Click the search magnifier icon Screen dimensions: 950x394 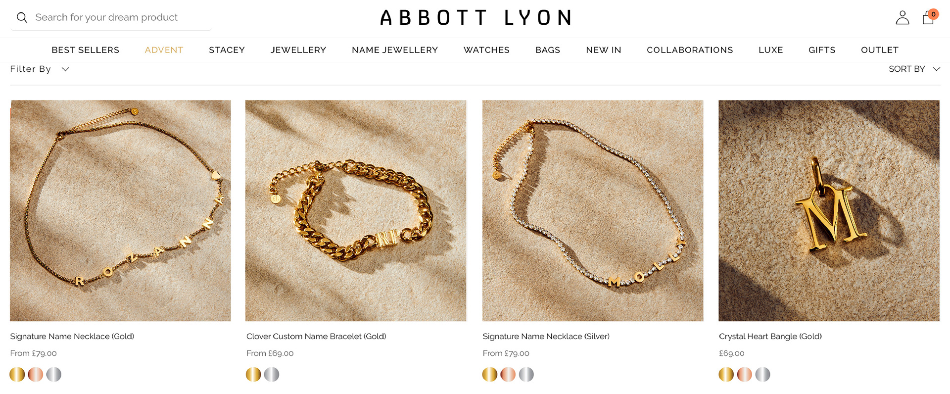pyautogui.click(x=22, y=17)
